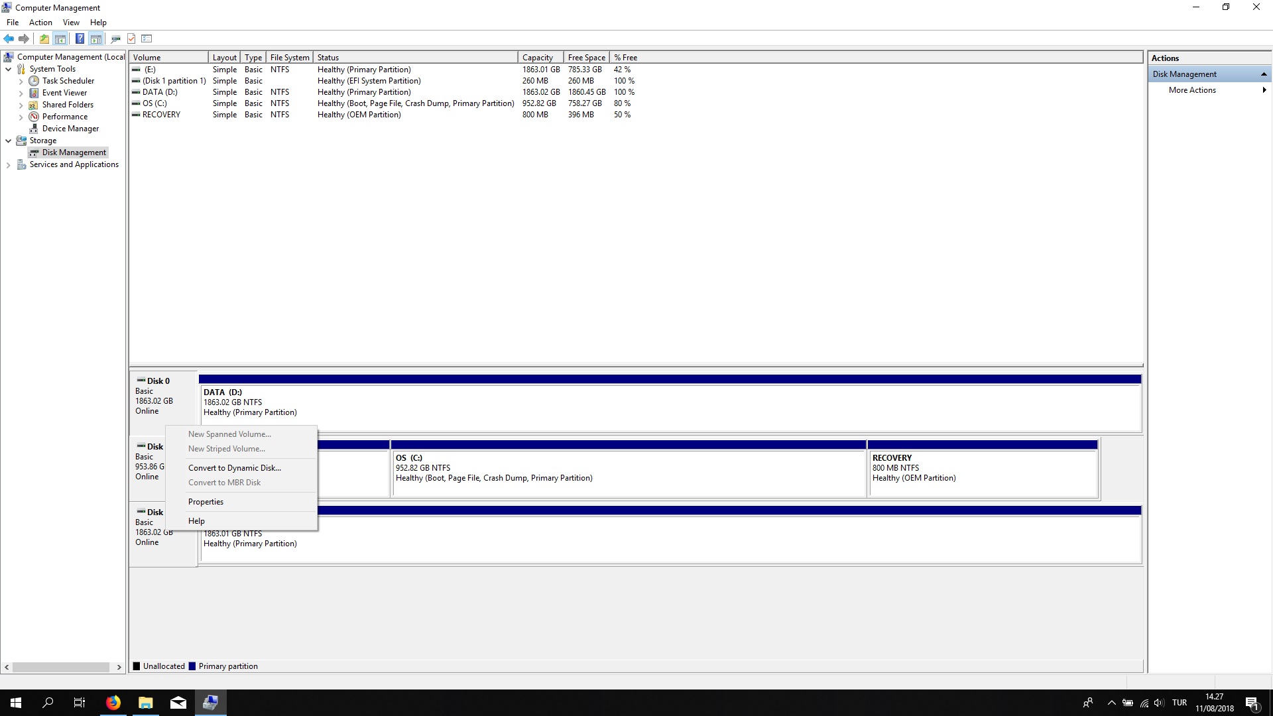Image resolution: width=1273 pixels, height=716 pixels.
Task: Open More Actions in Actions pane
Action: (1192, 90)
